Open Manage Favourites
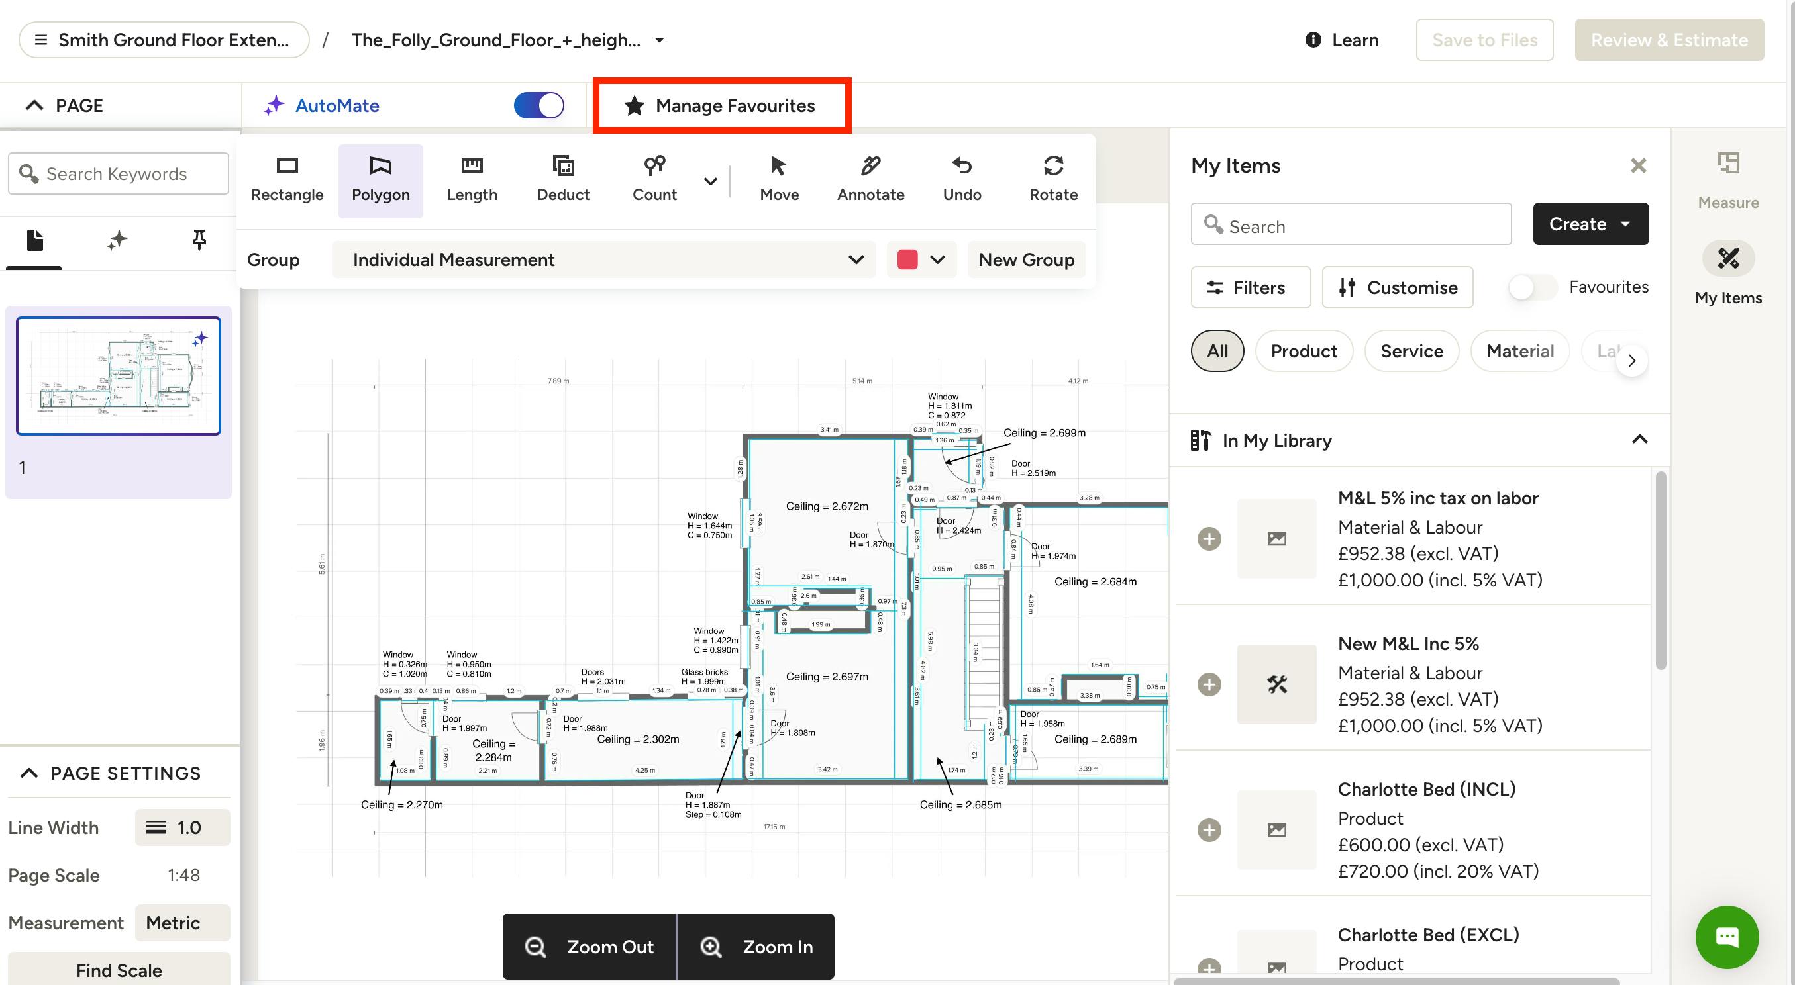The width and height of the screenshot is (1795, 985). [722, 106]
